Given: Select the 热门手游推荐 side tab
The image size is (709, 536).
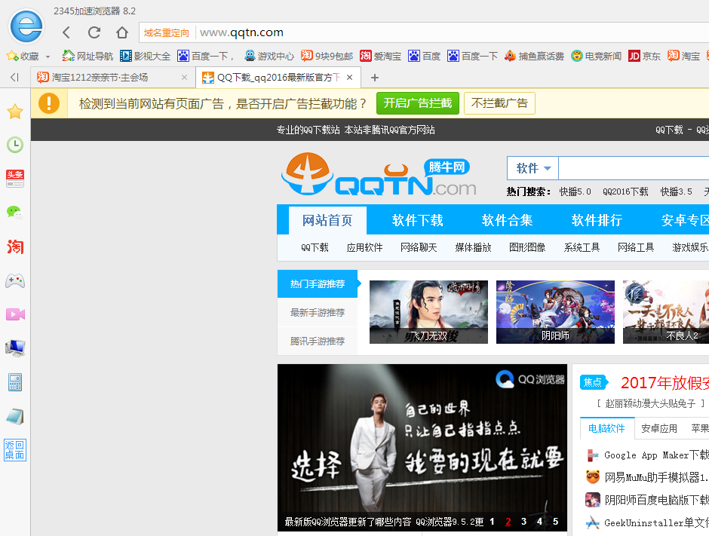Looking at the screenshot, I should click(318, 283).
